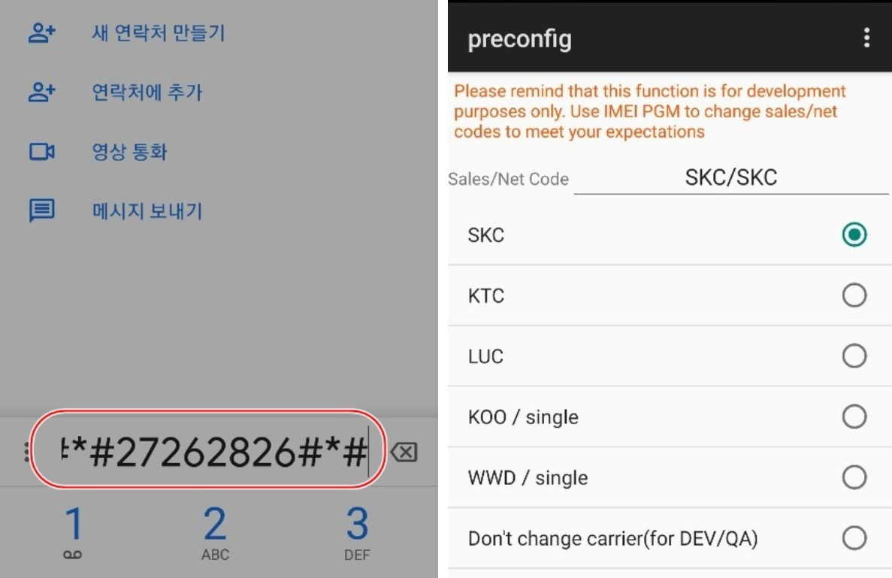Tap the Sales/Net Code SKC/SKC field
The height and width of the screenshot is (578, 892).
[x=731, y=179]
